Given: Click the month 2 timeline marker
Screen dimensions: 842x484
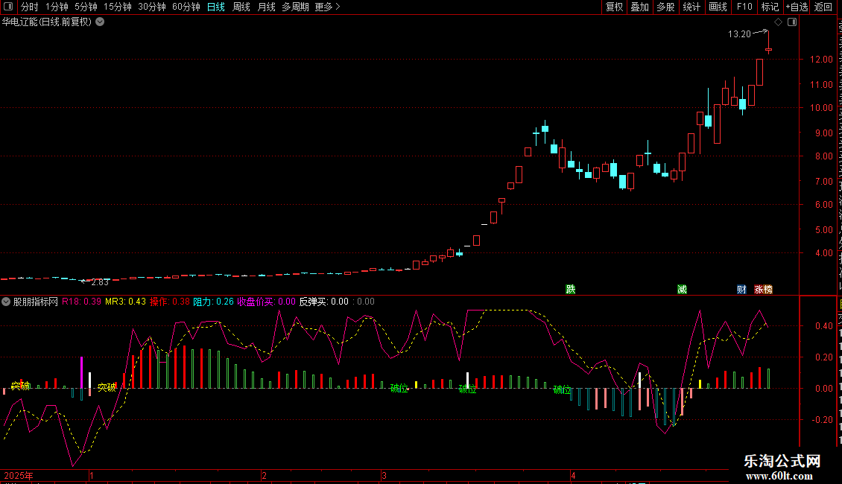Looking at the screenshot, I should pyautogui.click(x=264, y=475).
